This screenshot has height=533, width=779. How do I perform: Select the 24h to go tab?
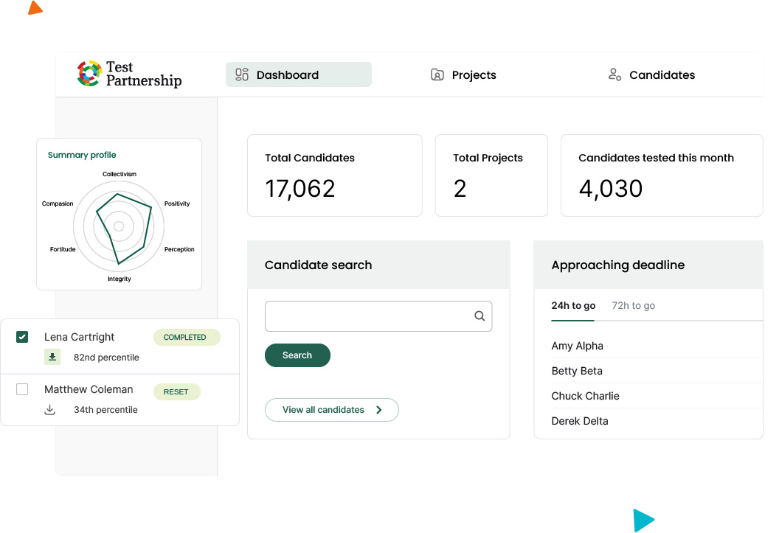click(x=573, y=305)
